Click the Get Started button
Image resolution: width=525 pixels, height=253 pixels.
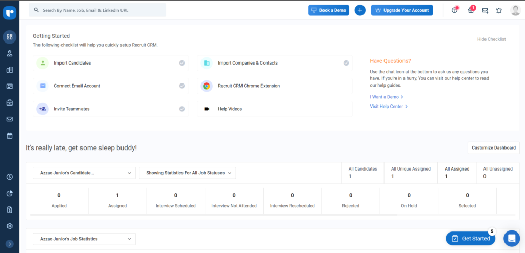click(472, 238)
